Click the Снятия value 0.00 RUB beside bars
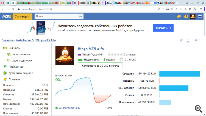This screenshot has height=116, width=206. pos(146,95)
